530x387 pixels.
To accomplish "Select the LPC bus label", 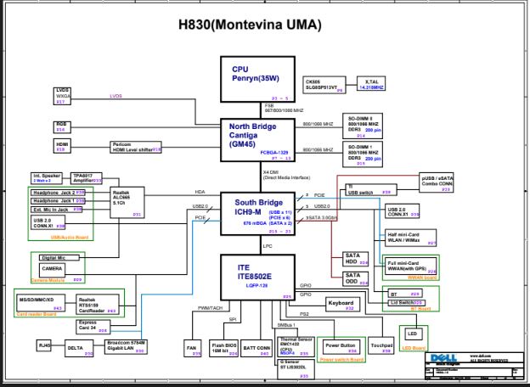I will pos(268,246).
